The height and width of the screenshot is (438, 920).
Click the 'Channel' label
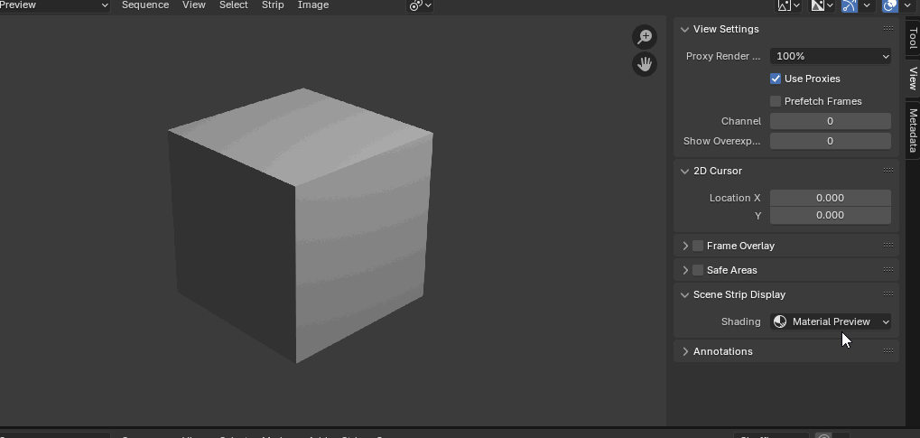click(x=741, y=121)
